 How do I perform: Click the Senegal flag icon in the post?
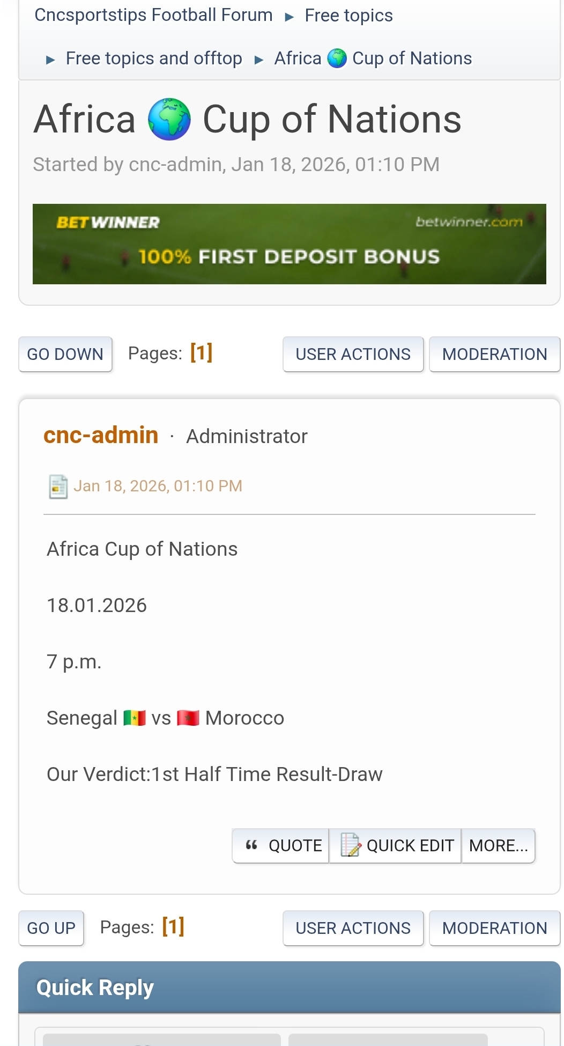click(134, 718)
